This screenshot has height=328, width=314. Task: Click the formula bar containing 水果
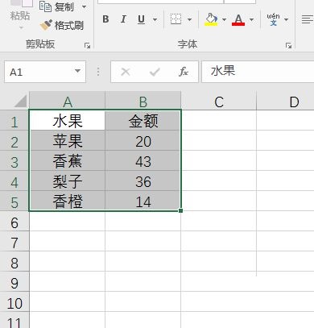258,72
